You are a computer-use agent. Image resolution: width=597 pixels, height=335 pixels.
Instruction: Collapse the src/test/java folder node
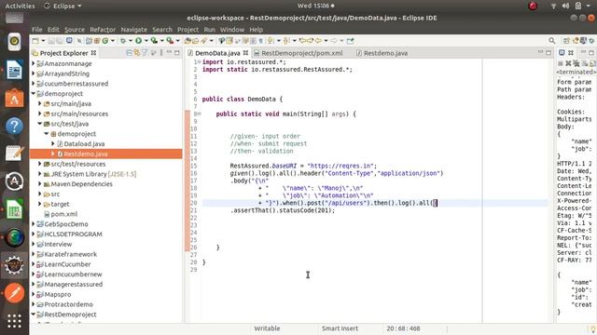pos(39,124)
